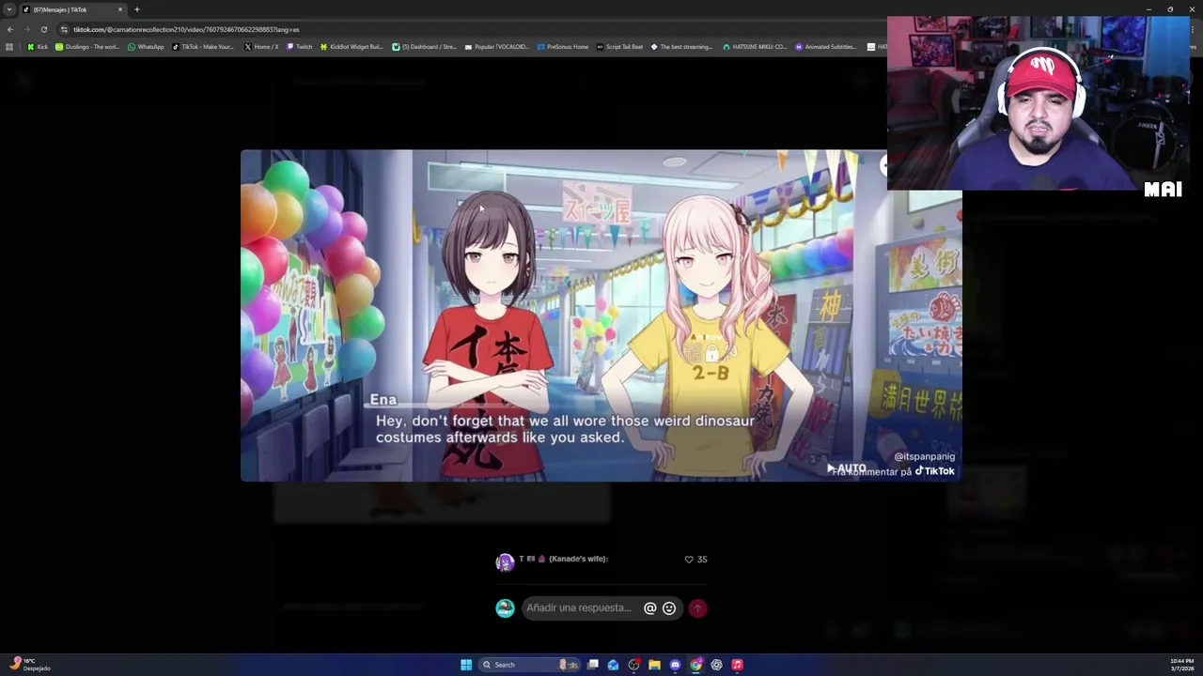
Task: Click the tiktok.com address bar URL
Action: 186,29
